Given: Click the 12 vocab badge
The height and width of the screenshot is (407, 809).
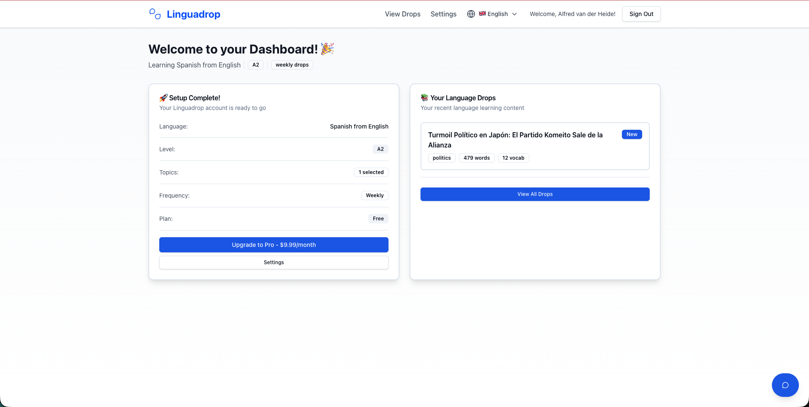Looking at the screenshot, I should coord(513,158).
